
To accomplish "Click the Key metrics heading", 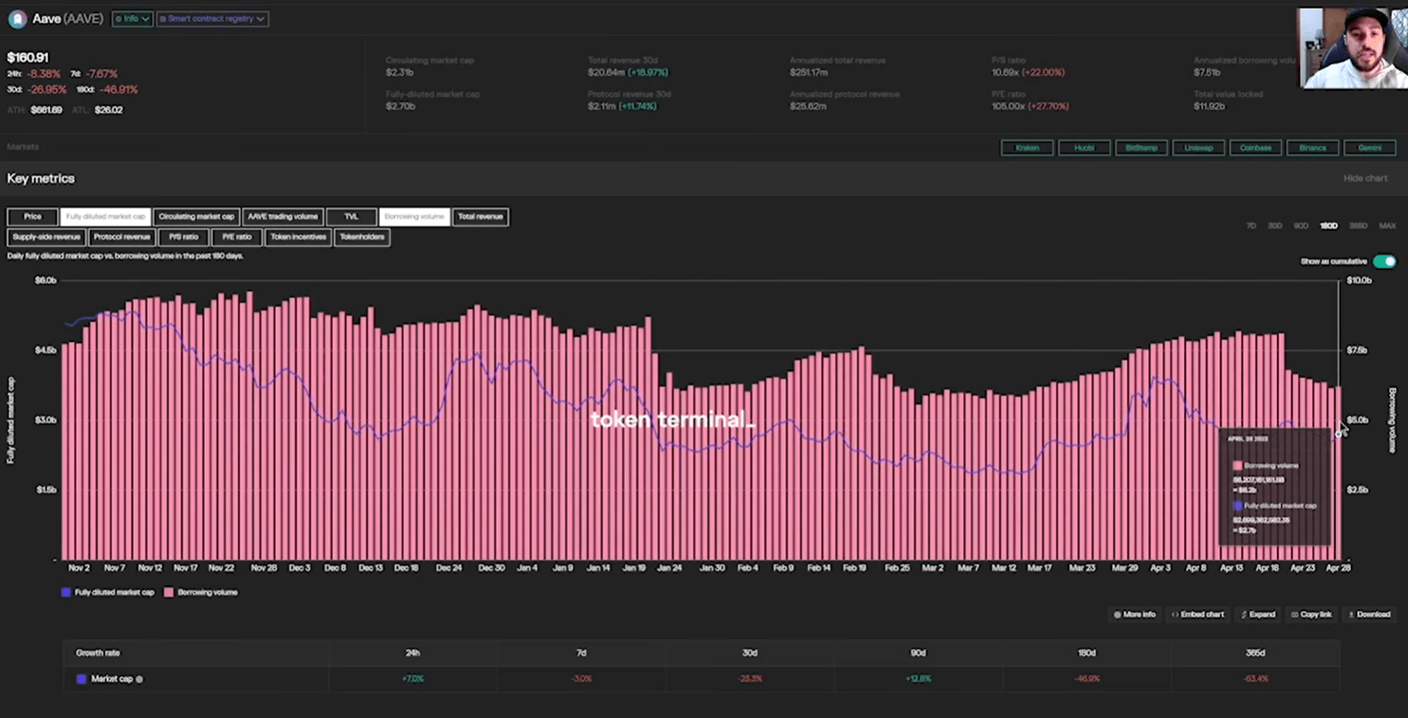I will 41,178.
